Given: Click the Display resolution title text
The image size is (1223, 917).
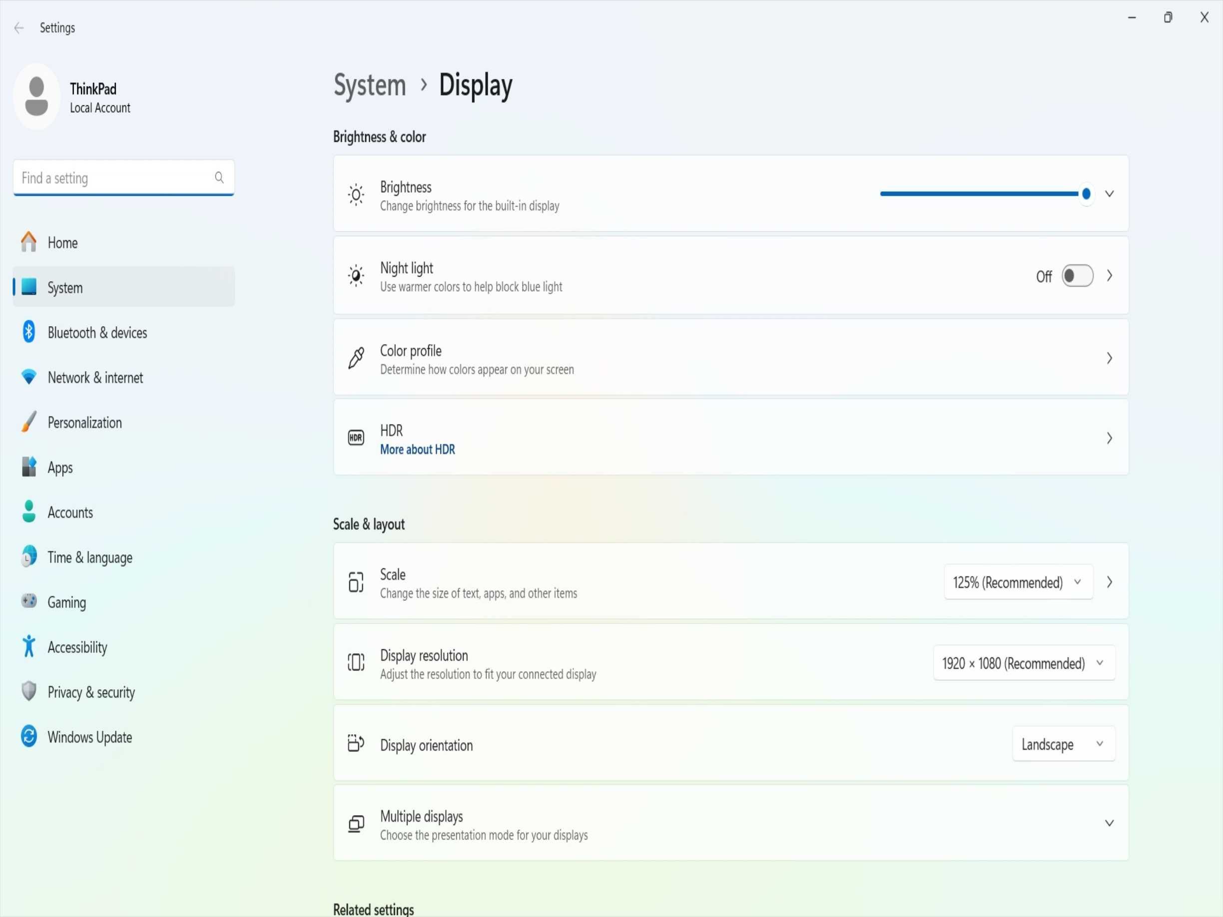Looking at the screenshot, I should pyautogui.click(x=424, y=656).
